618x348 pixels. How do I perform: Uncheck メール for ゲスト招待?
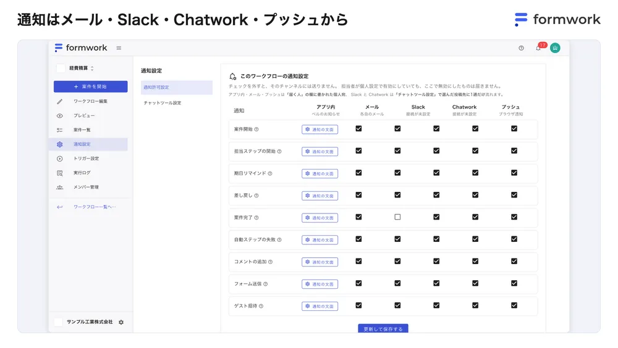tap(397, 305)
